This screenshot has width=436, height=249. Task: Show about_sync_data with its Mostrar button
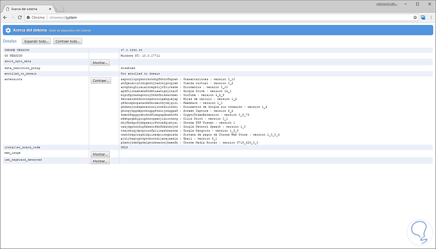[100, 62]
